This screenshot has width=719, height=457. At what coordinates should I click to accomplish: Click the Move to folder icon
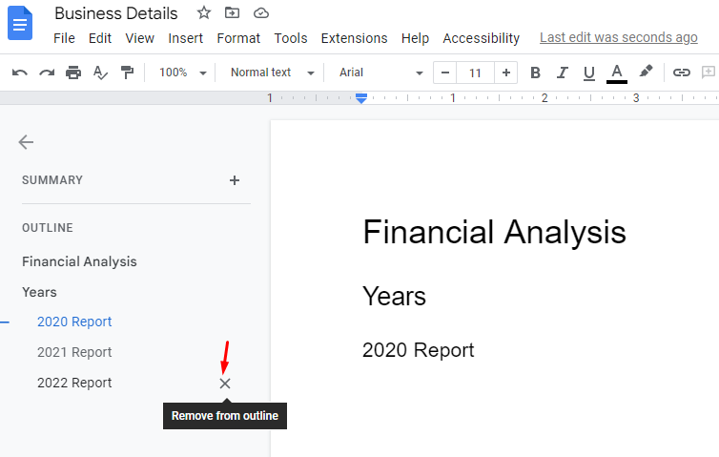pos(232,12)
